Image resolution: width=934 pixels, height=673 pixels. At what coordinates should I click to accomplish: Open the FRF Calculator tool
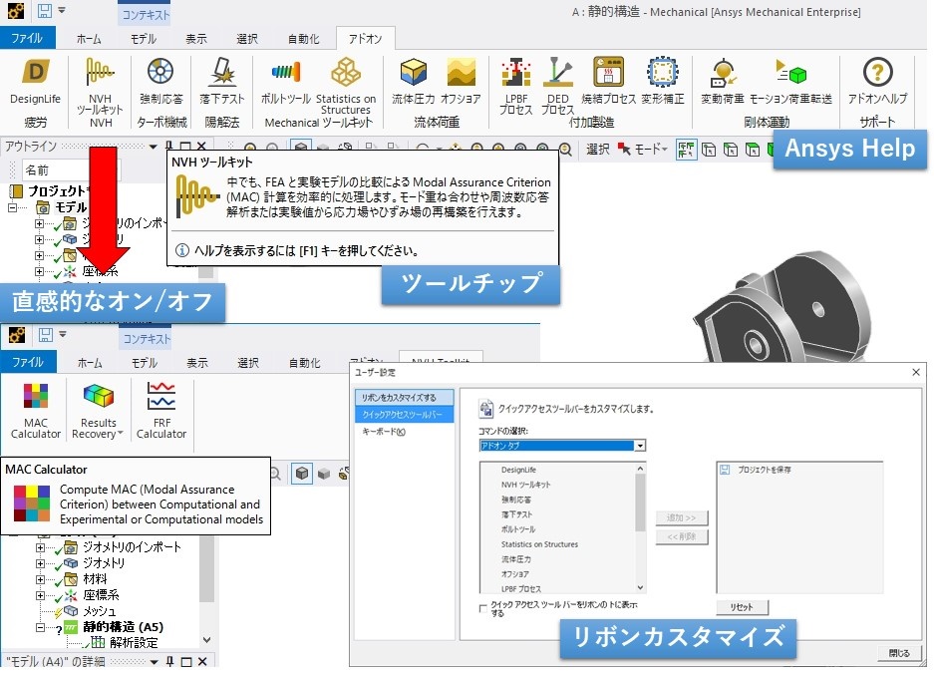(x=161, y=411)
